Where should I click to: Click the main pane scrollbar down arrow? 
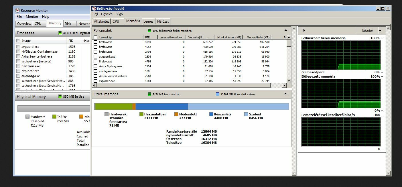tap(294, 173)
